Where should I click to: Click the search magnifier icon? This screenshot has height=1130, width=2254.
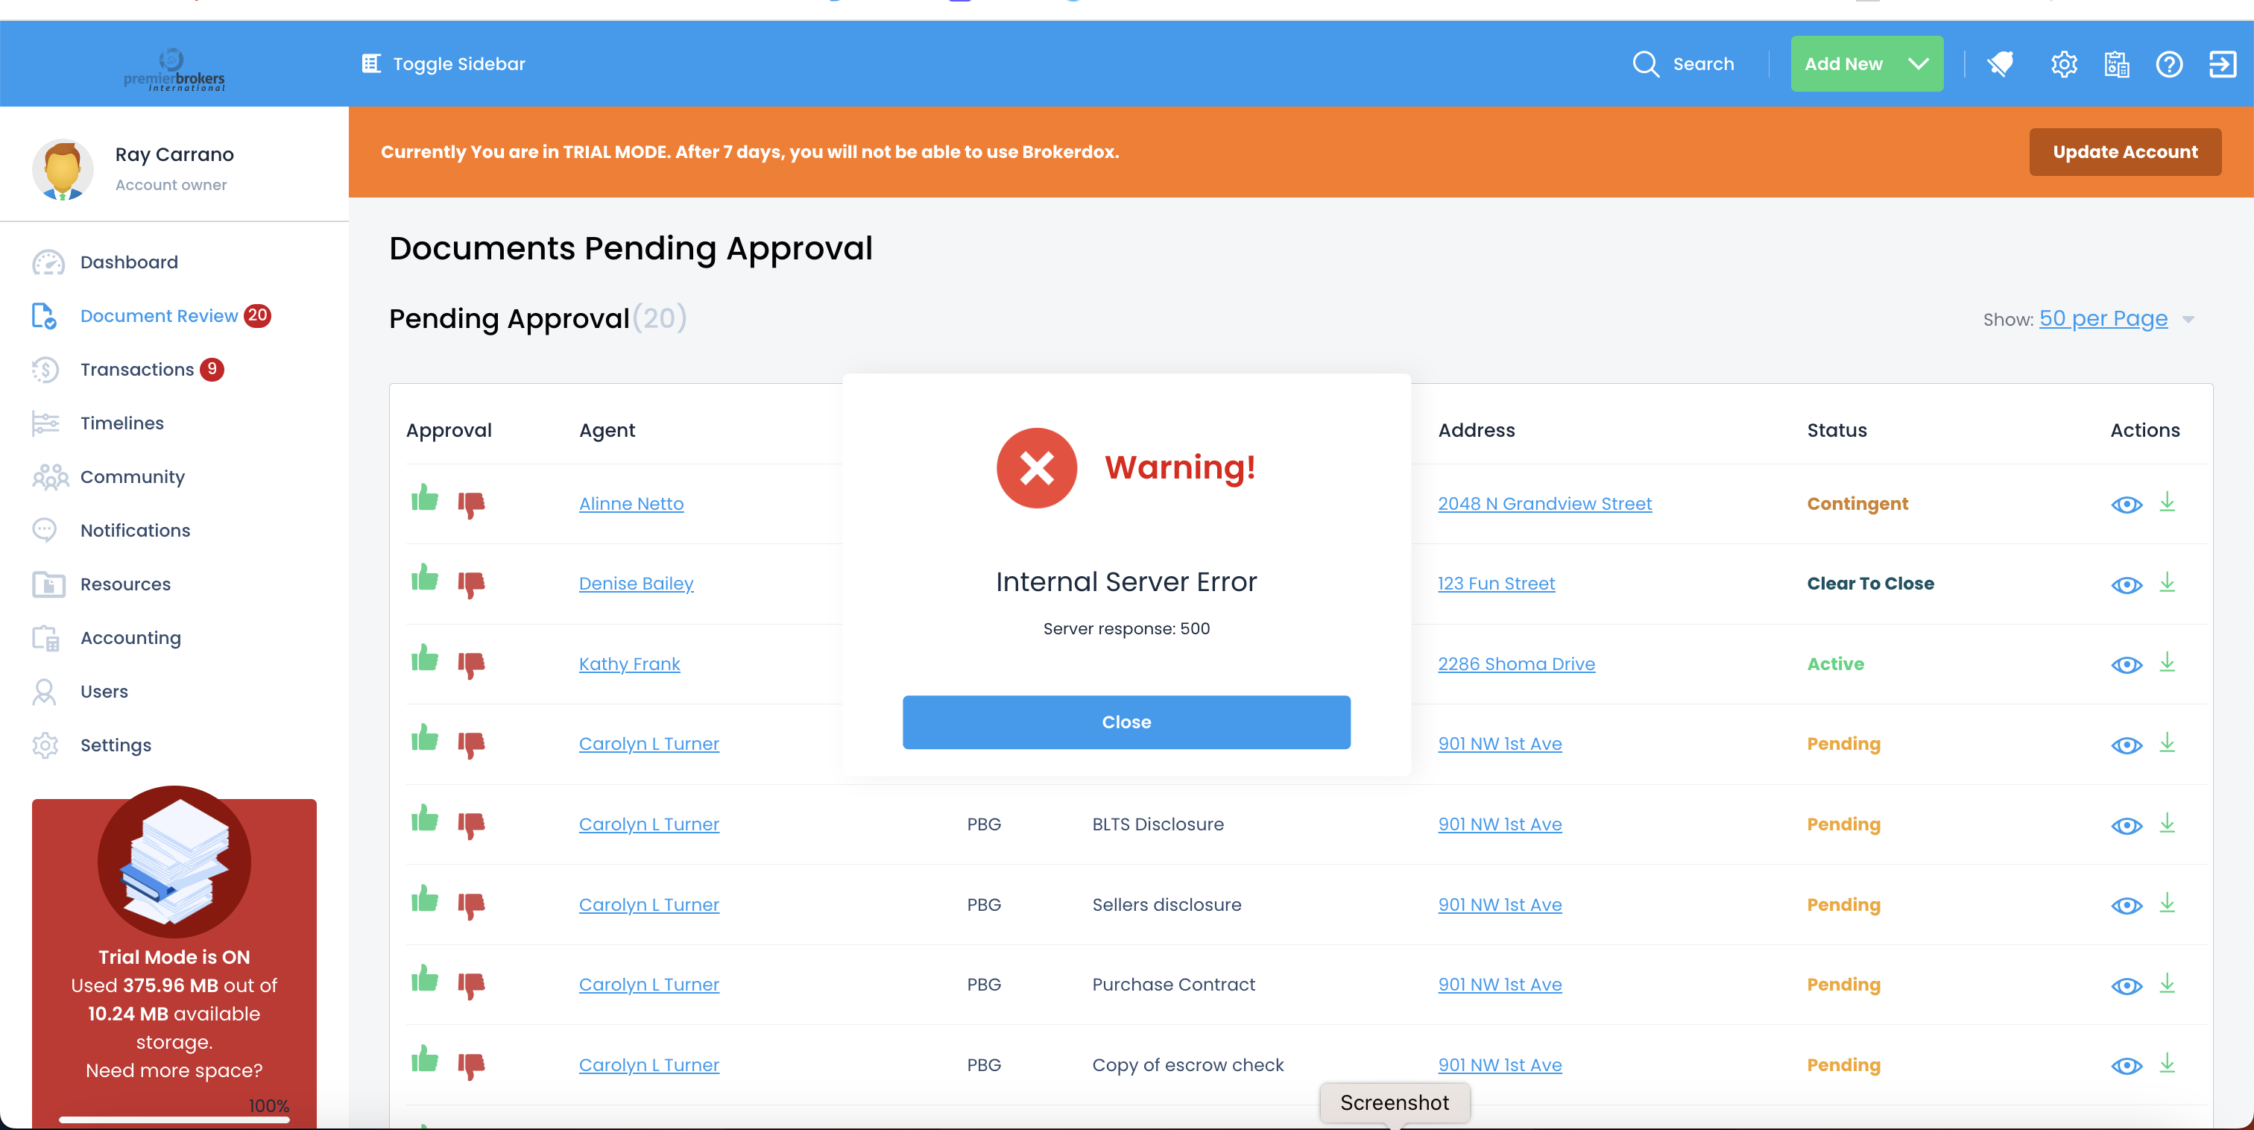(1645, 64)
